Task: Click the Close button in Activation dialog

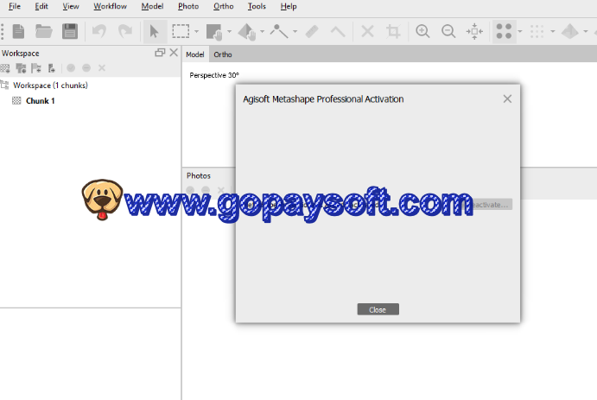Action: tap(378, 309)
